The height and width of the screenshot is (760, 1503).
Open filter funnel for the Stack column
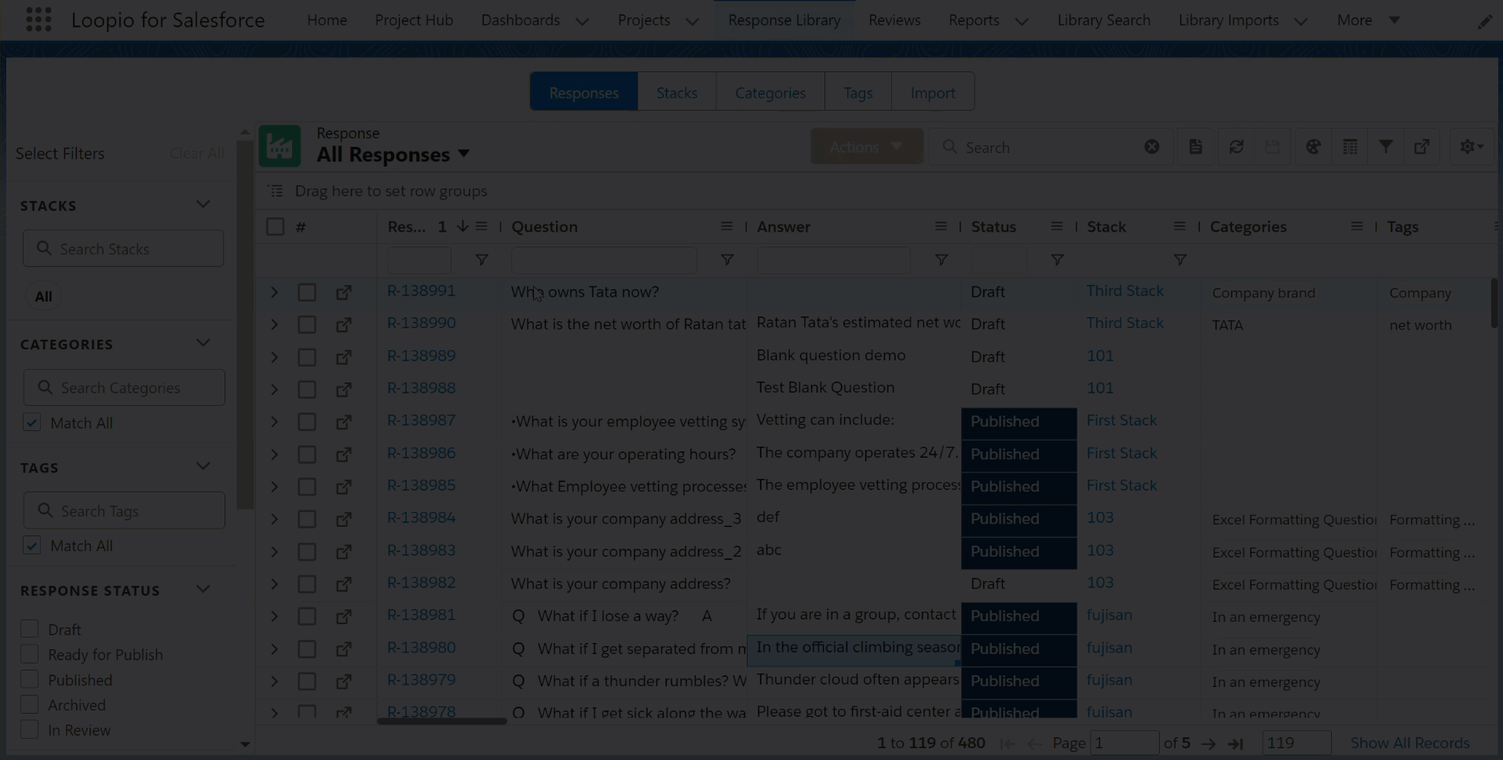pyautogui.click(x=1179, y=259)
